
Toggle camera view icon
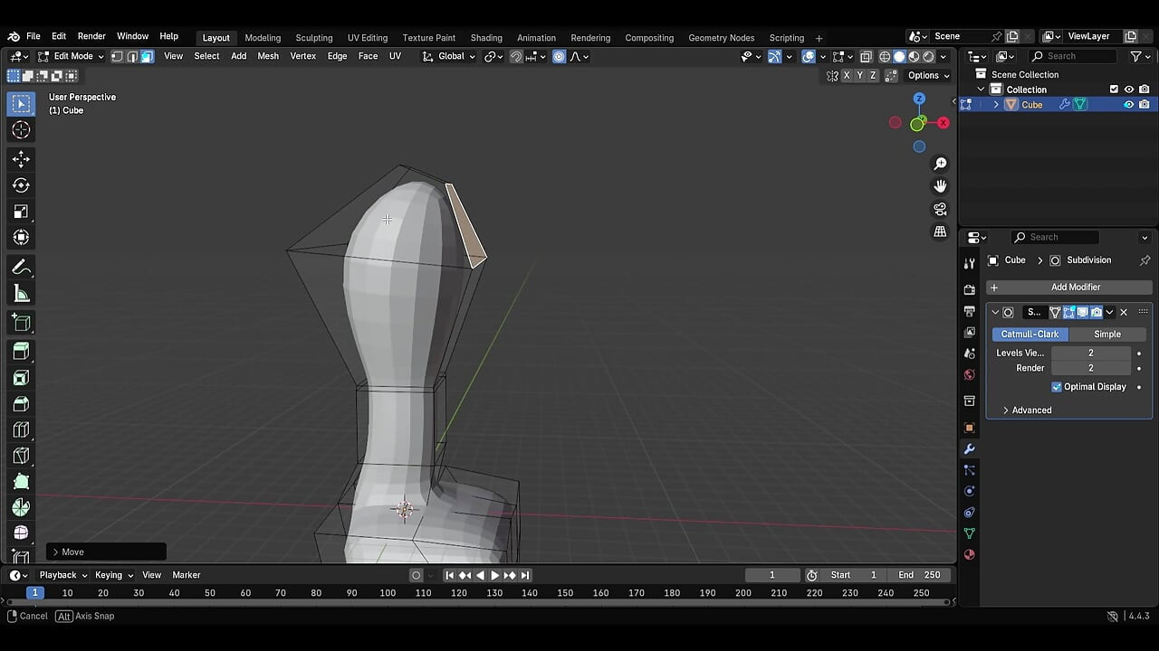(940, 209)
